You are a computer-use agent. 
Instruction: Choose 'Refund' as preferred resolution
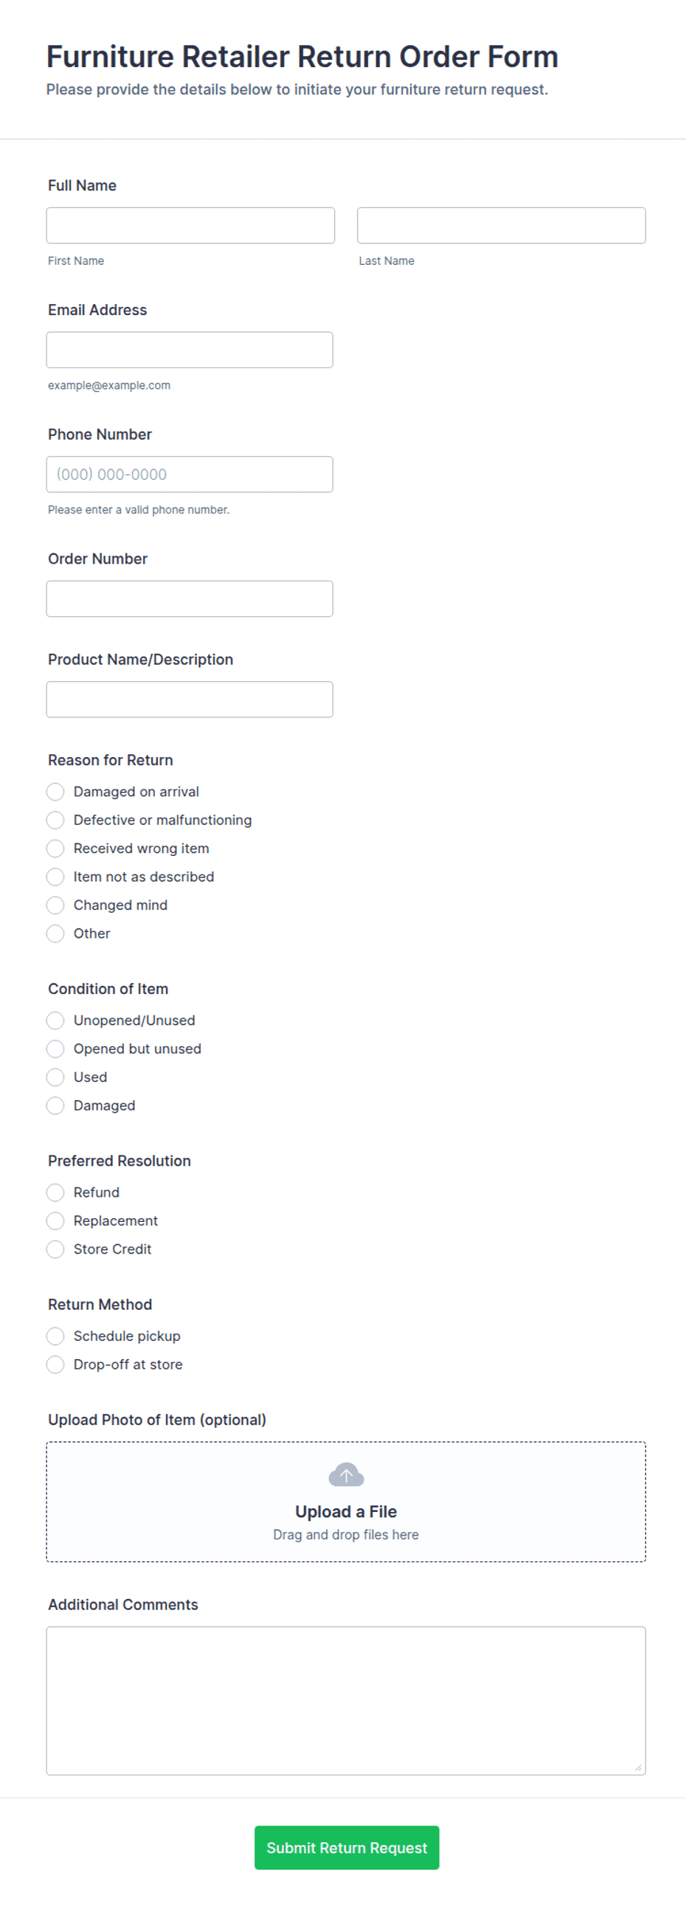[55, 1192]
